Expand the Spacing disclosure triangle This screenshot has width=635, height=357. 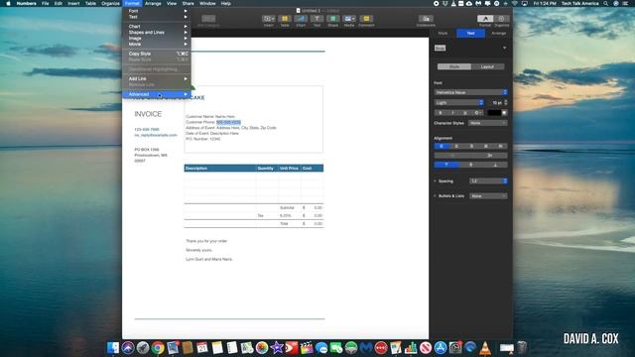coord(435,180)
